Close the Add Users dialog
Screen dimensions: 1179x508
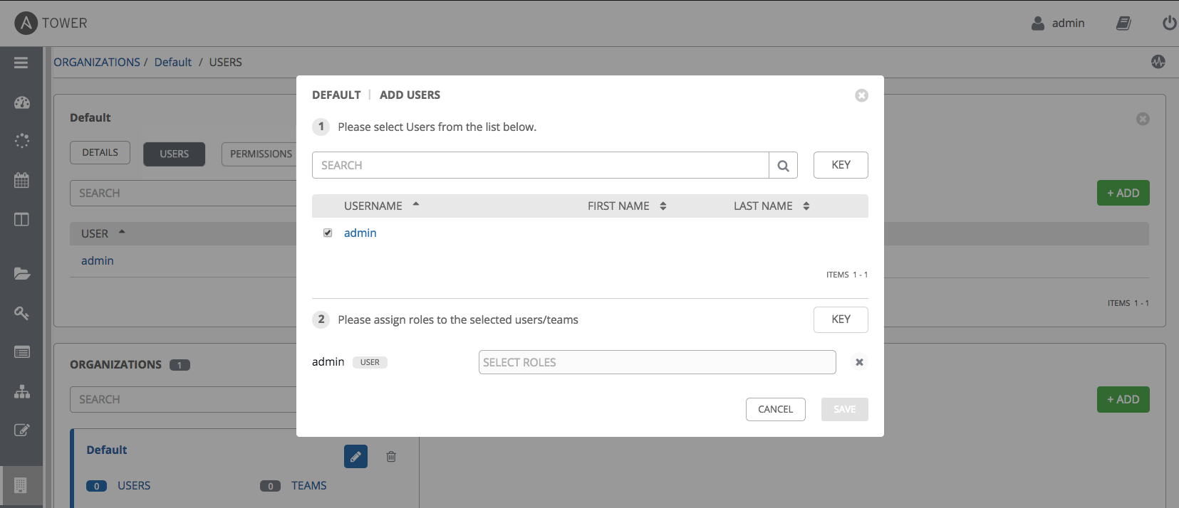[x=861, y=95]
